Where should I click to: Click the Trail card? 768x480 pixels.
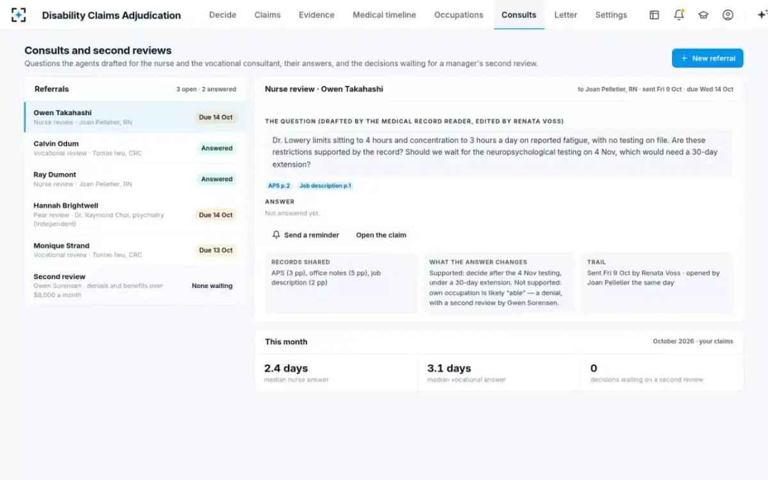click(657, 283)
